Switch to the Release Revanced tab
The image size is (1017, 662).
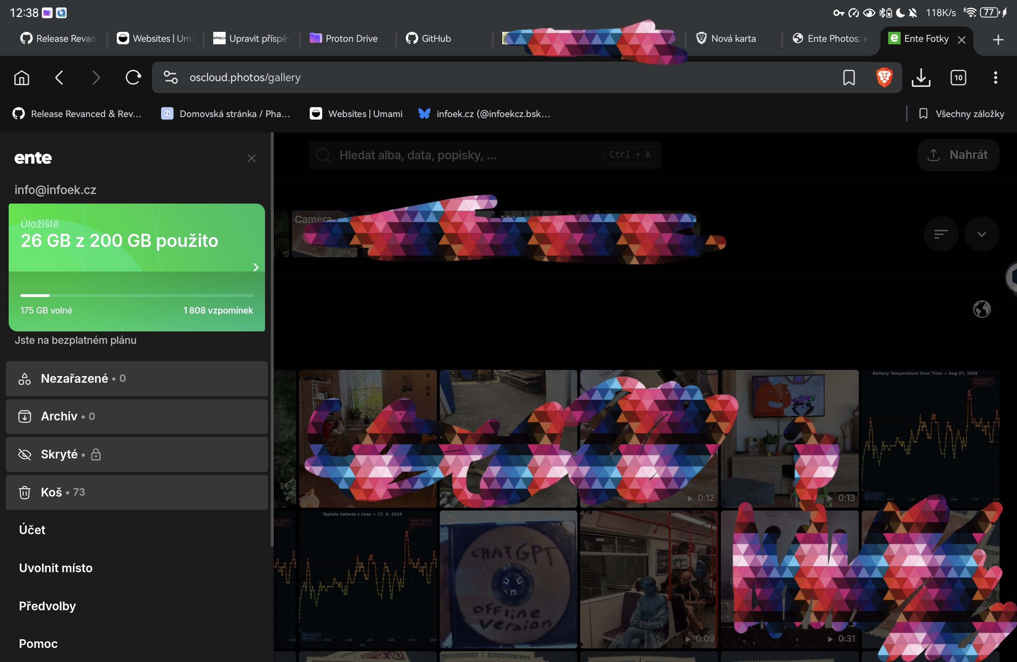[x=58, y=38]
